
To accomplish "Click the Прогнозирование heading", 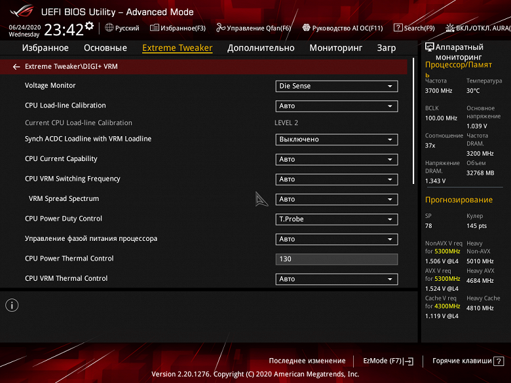I will pos(459,200).
